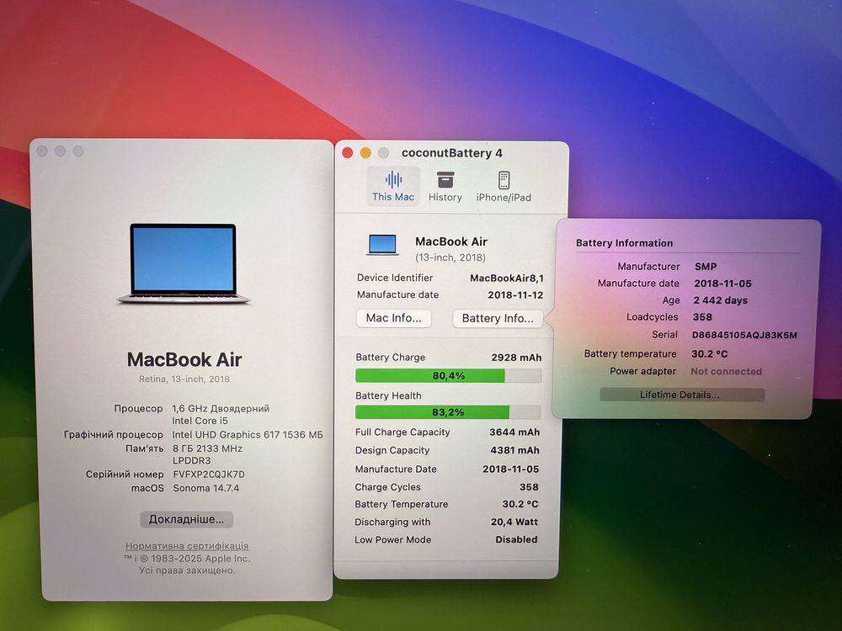The image size is (842, 631).
Task: Open the History archive box tab
Action: pos(445,179)
